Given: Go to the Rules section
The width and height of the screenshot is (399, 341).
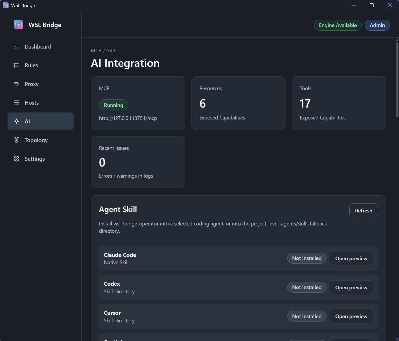Looking at the screenshot, I should click(x=41, y=65).
